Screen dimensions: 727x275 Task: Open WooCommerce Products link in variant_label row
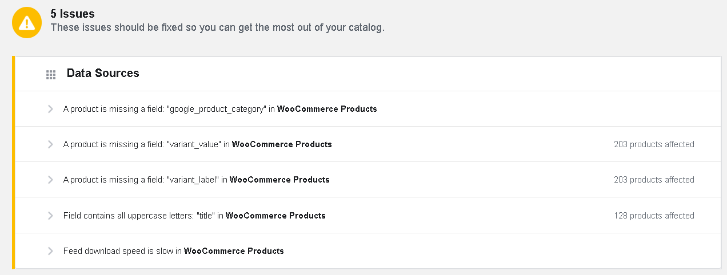click(x=279, y=180)
